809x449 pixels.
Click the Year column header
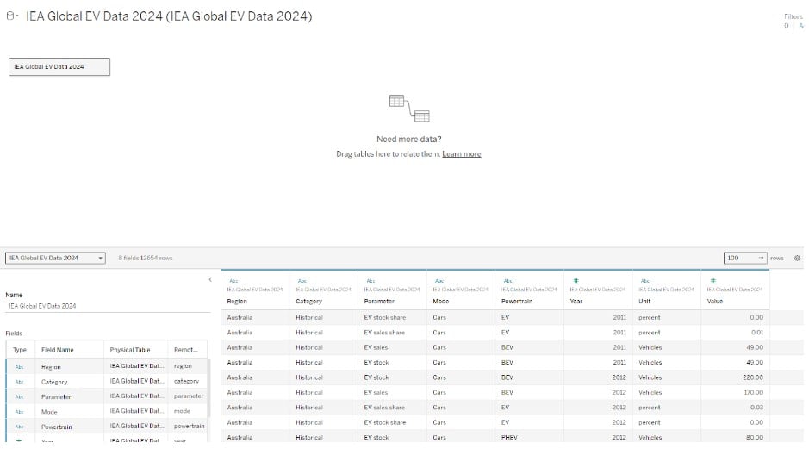(x=576, y=302)
